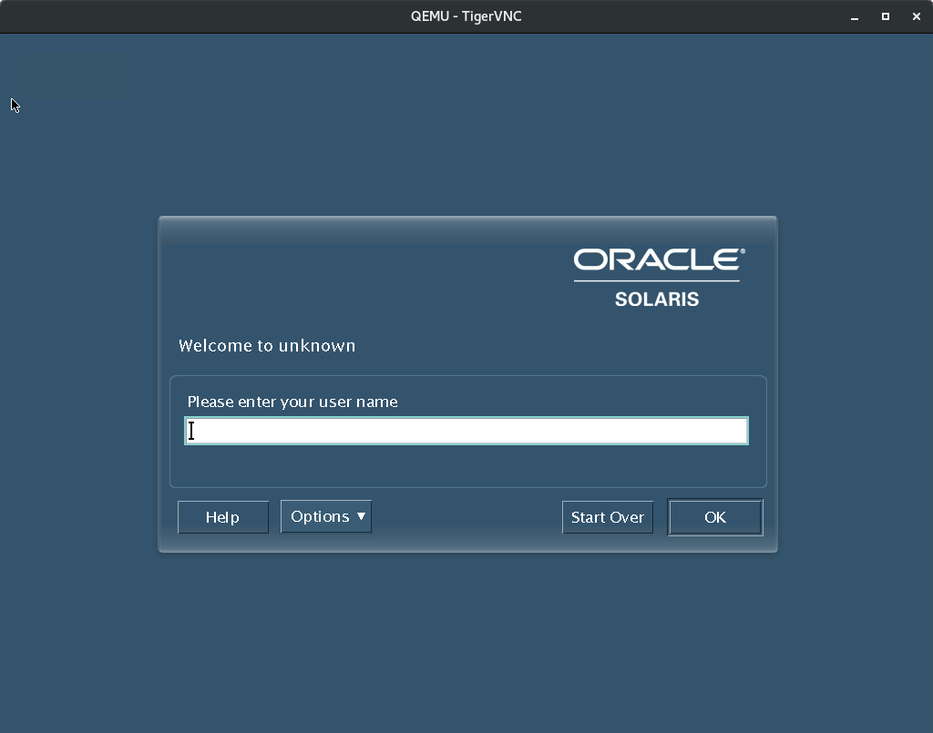Close the QEMU TigerVNC window

pyautogui.click(x=917, y=16)
